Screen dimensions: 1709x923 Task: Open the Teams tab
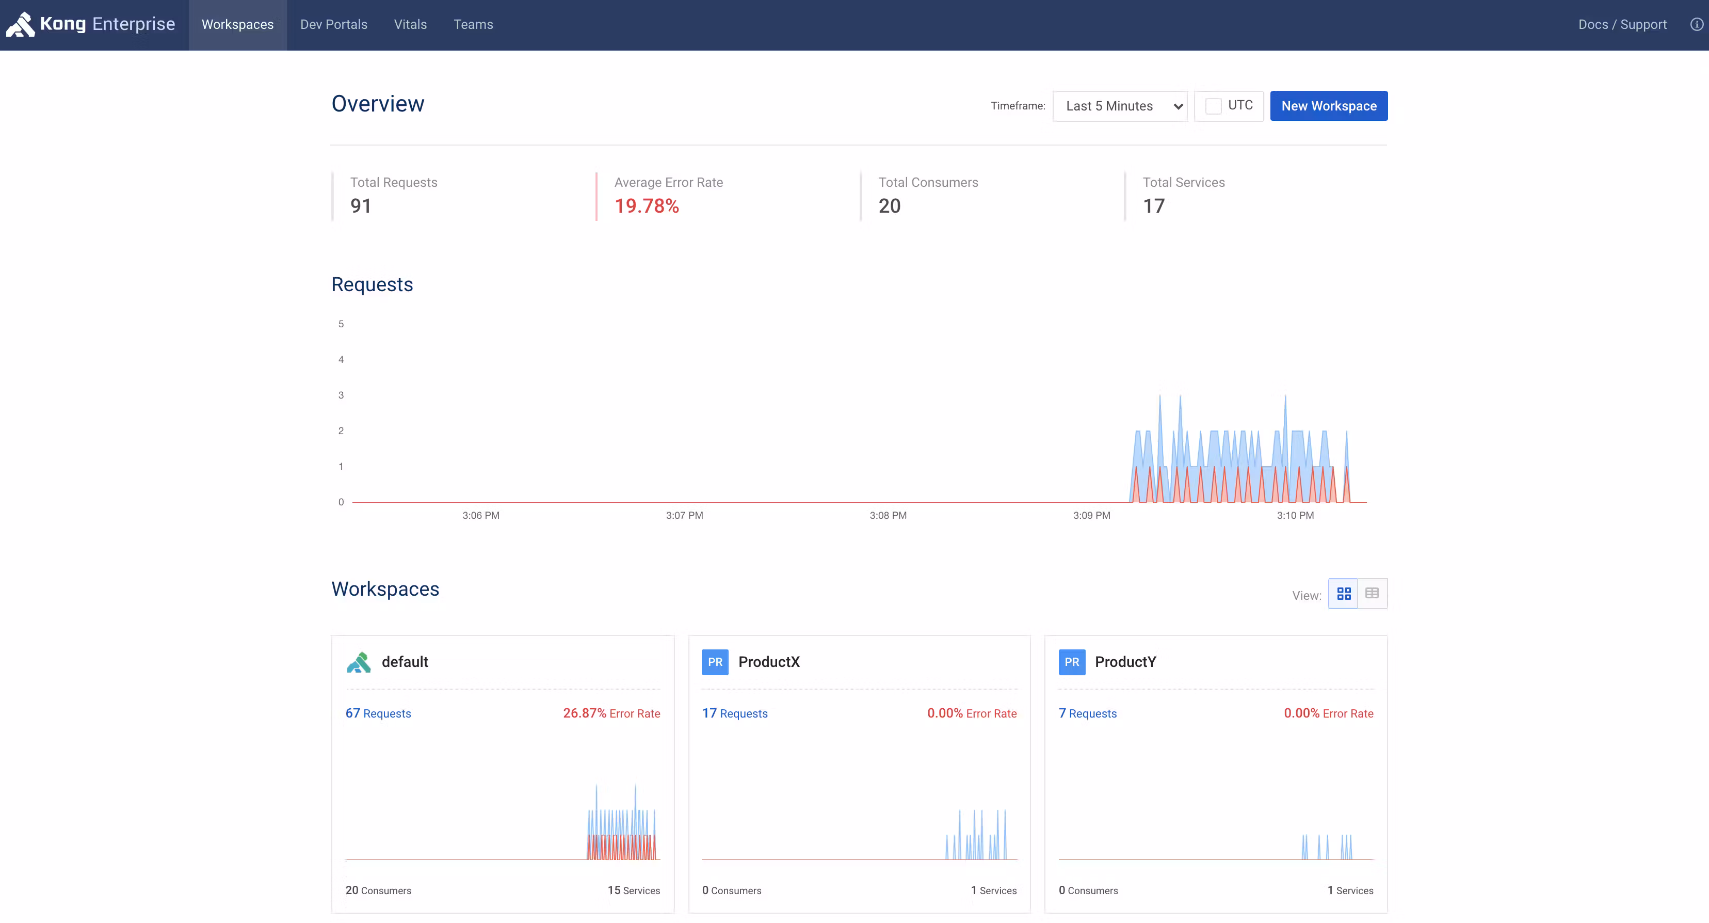click(x=473, y=25)
